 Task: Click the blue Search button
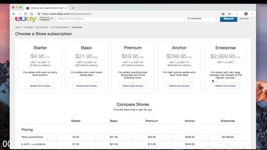[229, 19]
